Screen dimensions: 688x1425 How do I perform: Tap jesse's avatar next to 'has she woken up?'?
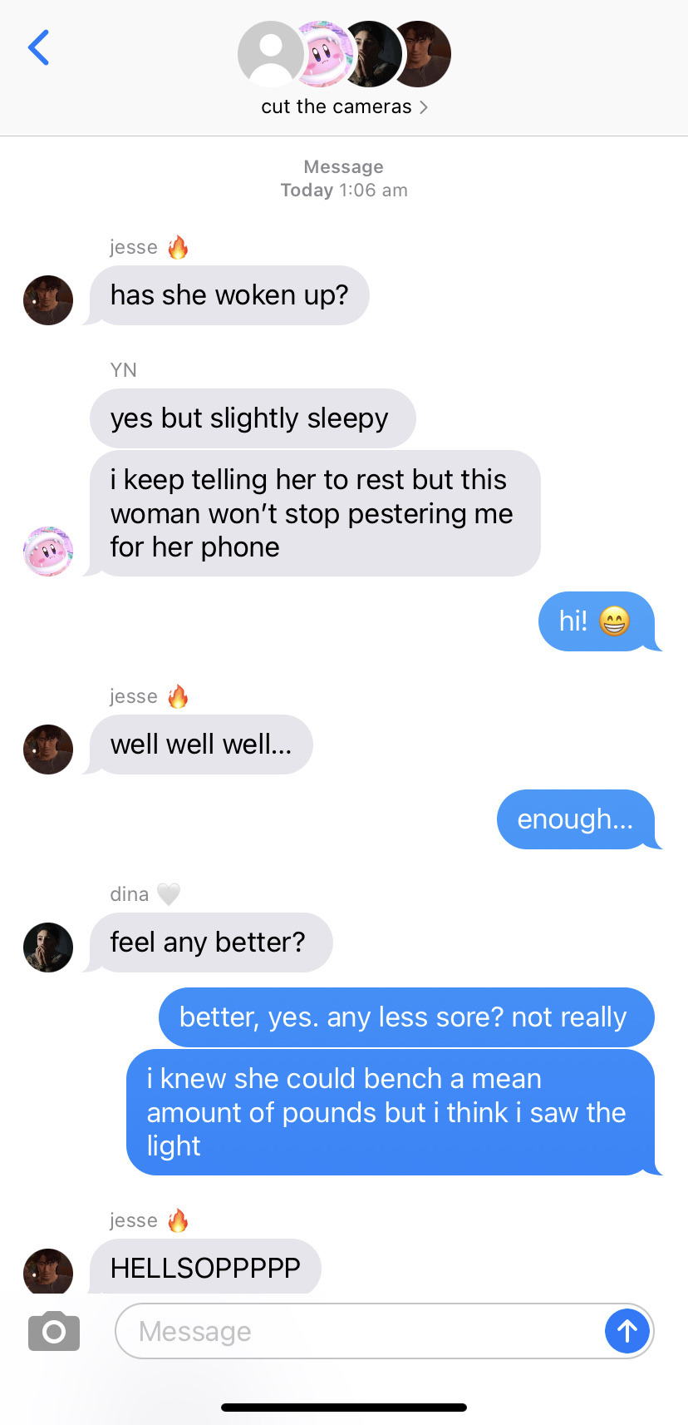[x=48, y=300]
